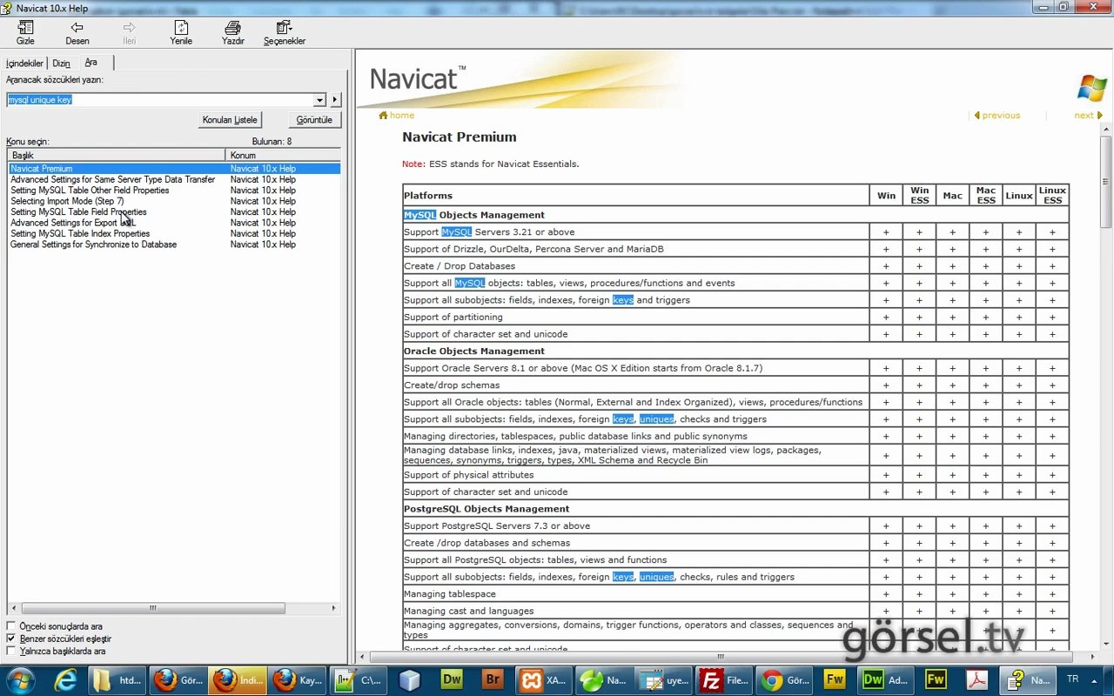Open VirtualBox cube taskbar icon
Image resolution: width=1114 pixels, height=696 pixels.
click(410, 679)
